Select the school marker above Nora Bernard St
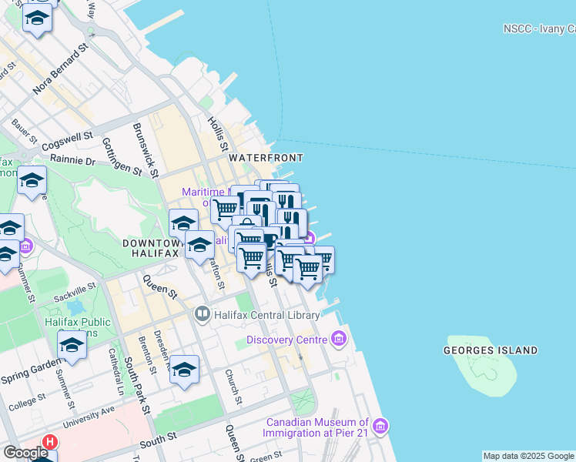576x462 pixels. pos(37,20)
